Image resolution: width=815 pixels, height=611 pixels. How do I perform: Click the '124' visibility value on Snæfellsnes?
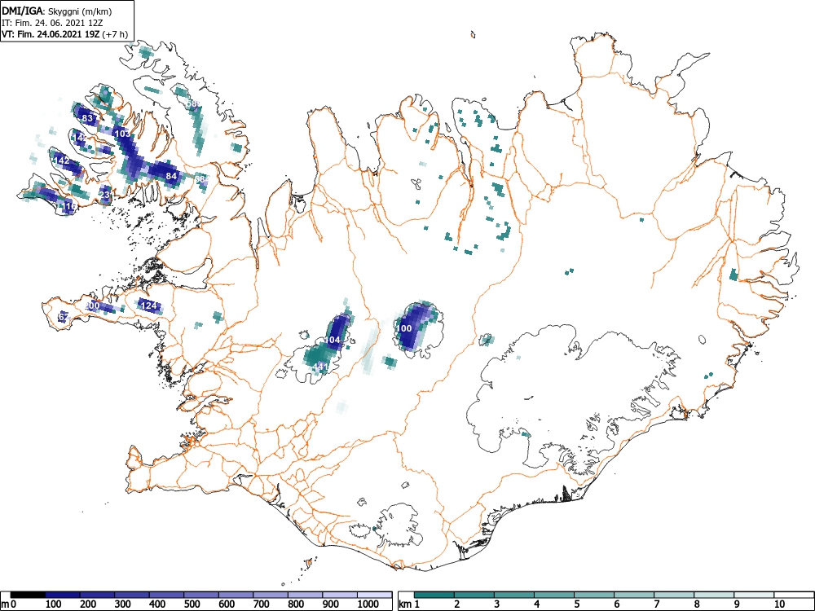[x=149, y=305]
